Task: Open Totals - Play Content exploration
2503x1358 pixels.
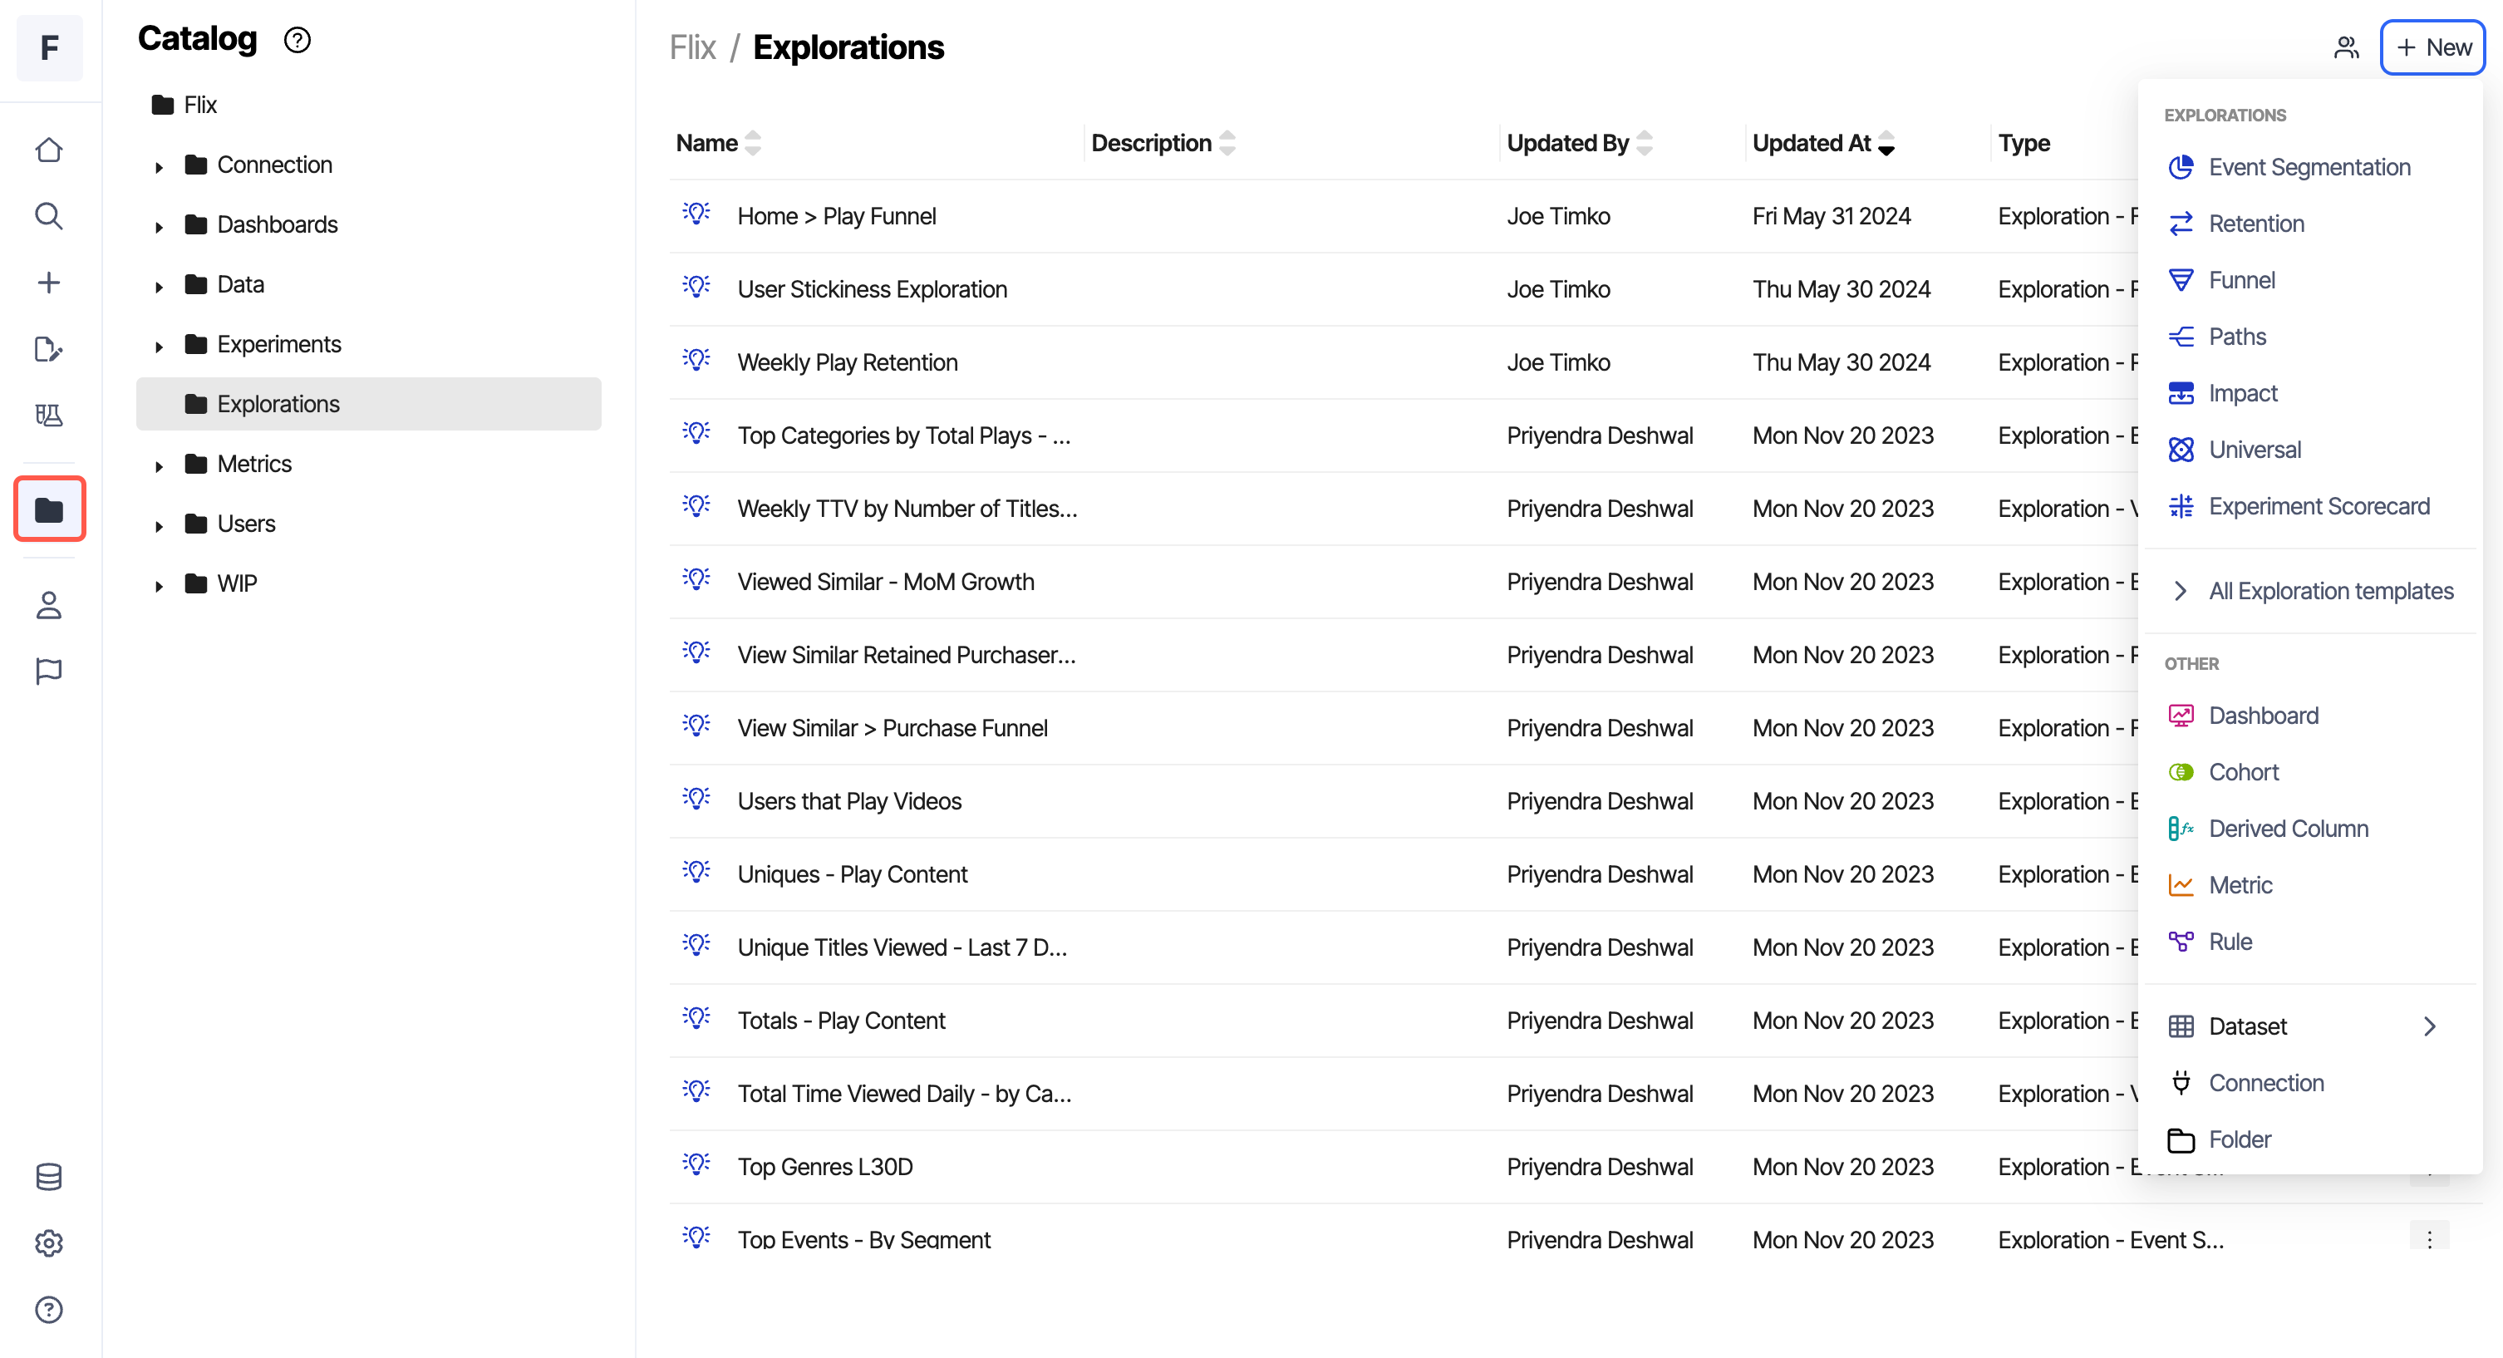Action: (x=840, y=1020)
